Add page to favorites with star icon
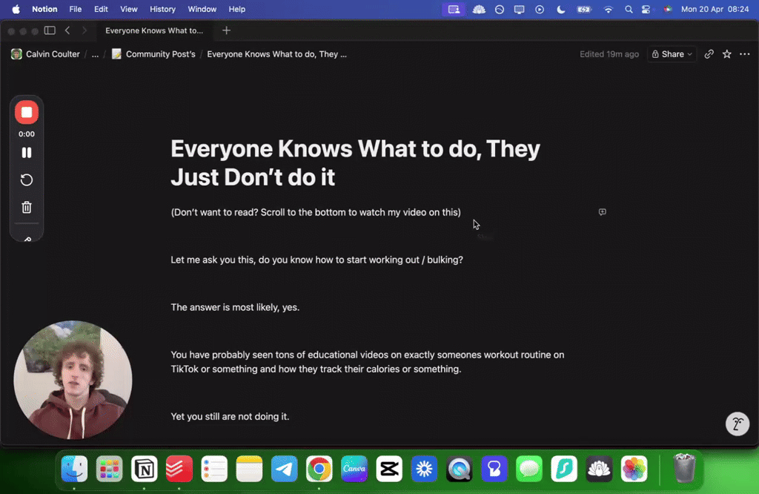Viewport: 759px width, 494px height. coord(726,54)
